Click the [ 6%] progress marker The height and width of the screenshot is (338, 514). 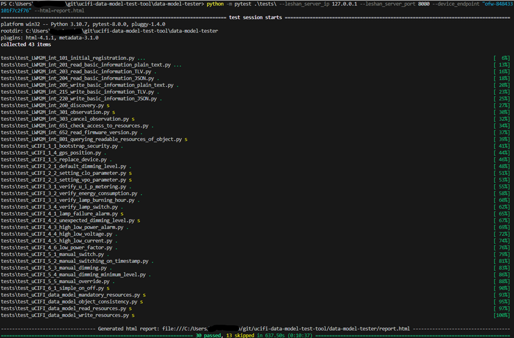[501, 58]
